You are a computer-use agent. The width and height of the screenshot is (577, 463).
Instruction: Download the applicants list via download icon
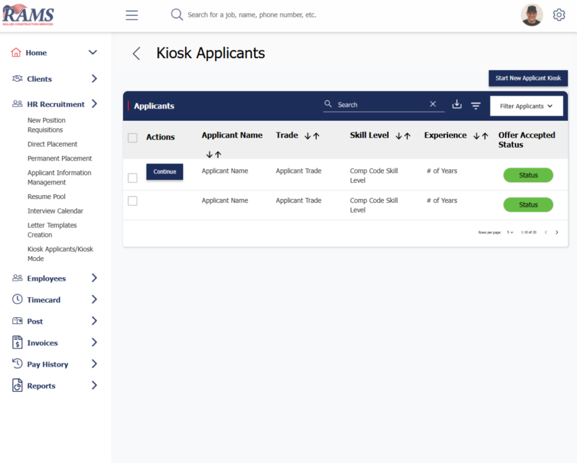pos(457,105)
